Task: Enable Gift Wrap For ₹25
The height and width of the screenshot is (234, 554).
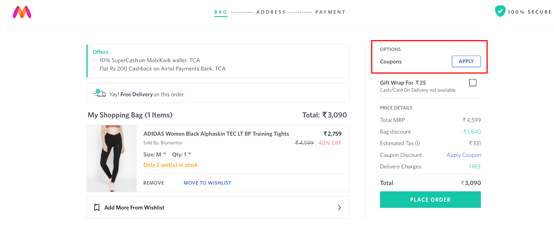Action: [x=473, y=82]
